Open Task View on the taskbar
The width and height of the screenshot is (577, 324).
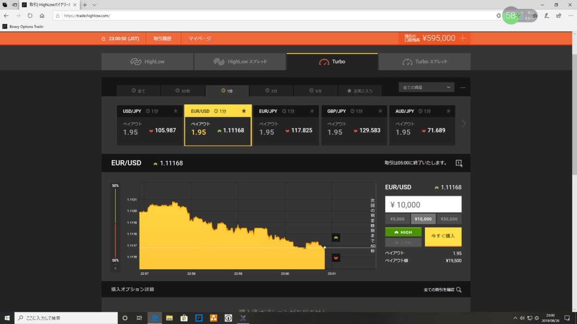click(139, 318)
